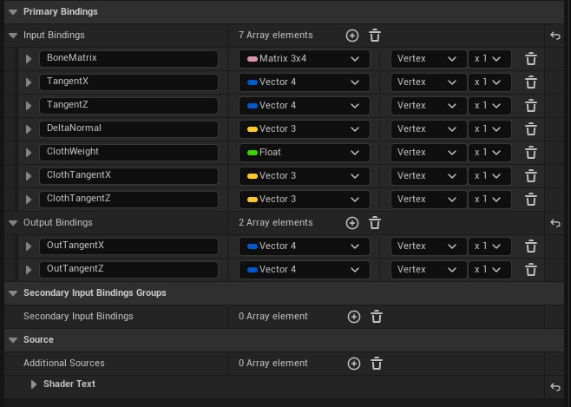571x407 pixels.
Task: Add an Additional Sources element
Action: 353,364
